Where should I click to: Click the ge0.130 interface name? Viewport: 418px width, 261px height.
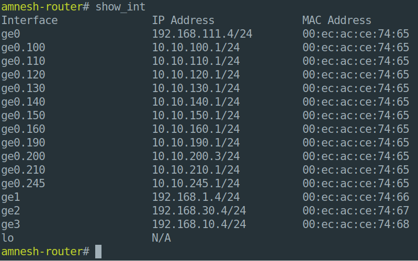point(23,88)
